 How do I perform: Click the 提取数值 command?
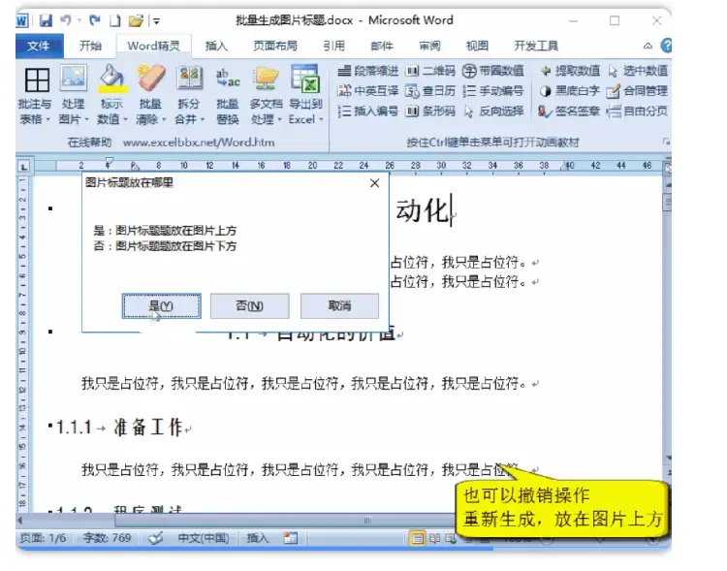(570, 71)
